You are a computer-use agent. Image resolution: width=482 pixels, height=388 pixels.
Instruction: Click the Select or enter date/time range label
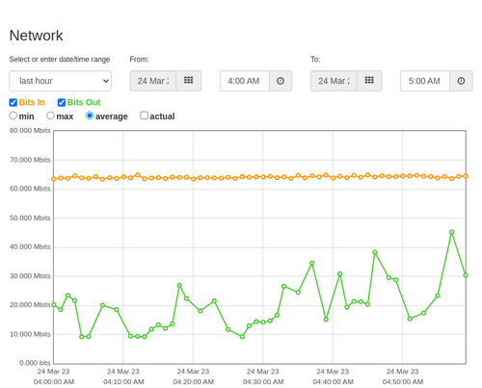[60, 60]
